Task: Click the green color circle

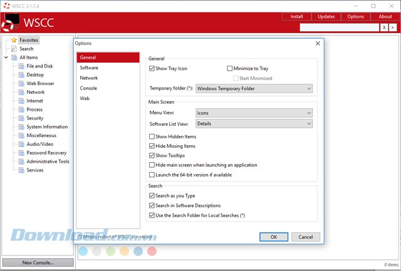Action: coord(110,251)
